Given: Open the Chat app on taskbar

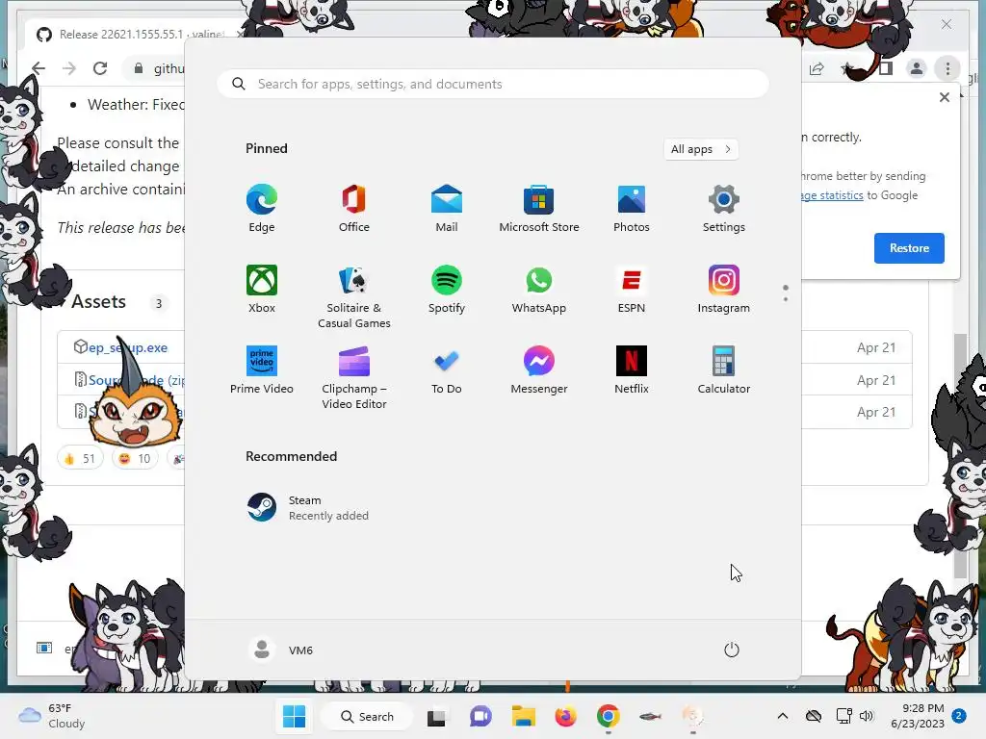Looking at the screenshot, I should point(480,716).
